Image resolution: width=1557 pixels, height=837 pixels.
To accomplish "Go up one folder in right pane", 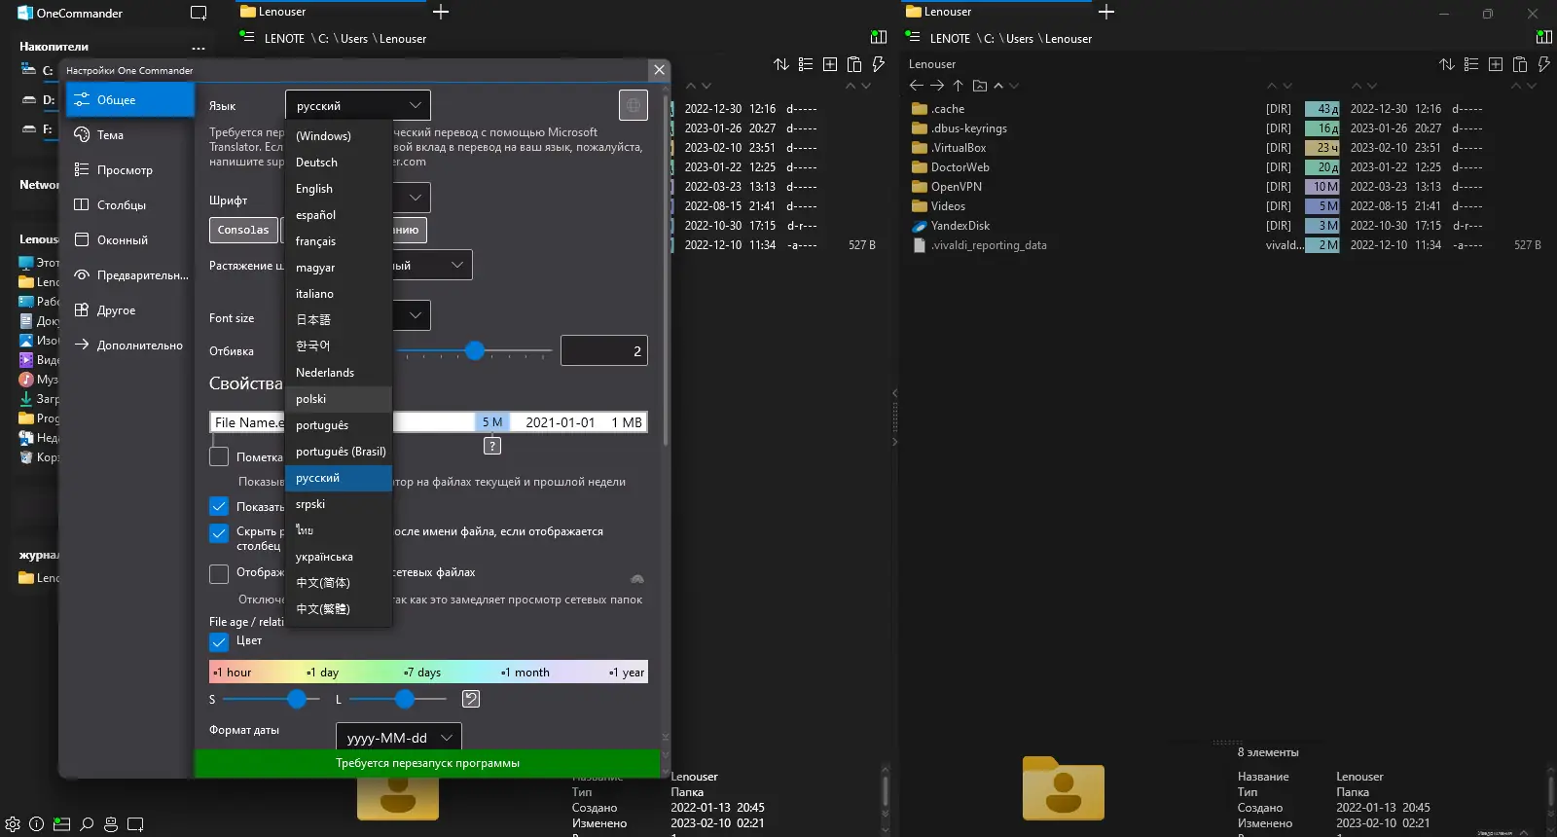I will [958, 86].
